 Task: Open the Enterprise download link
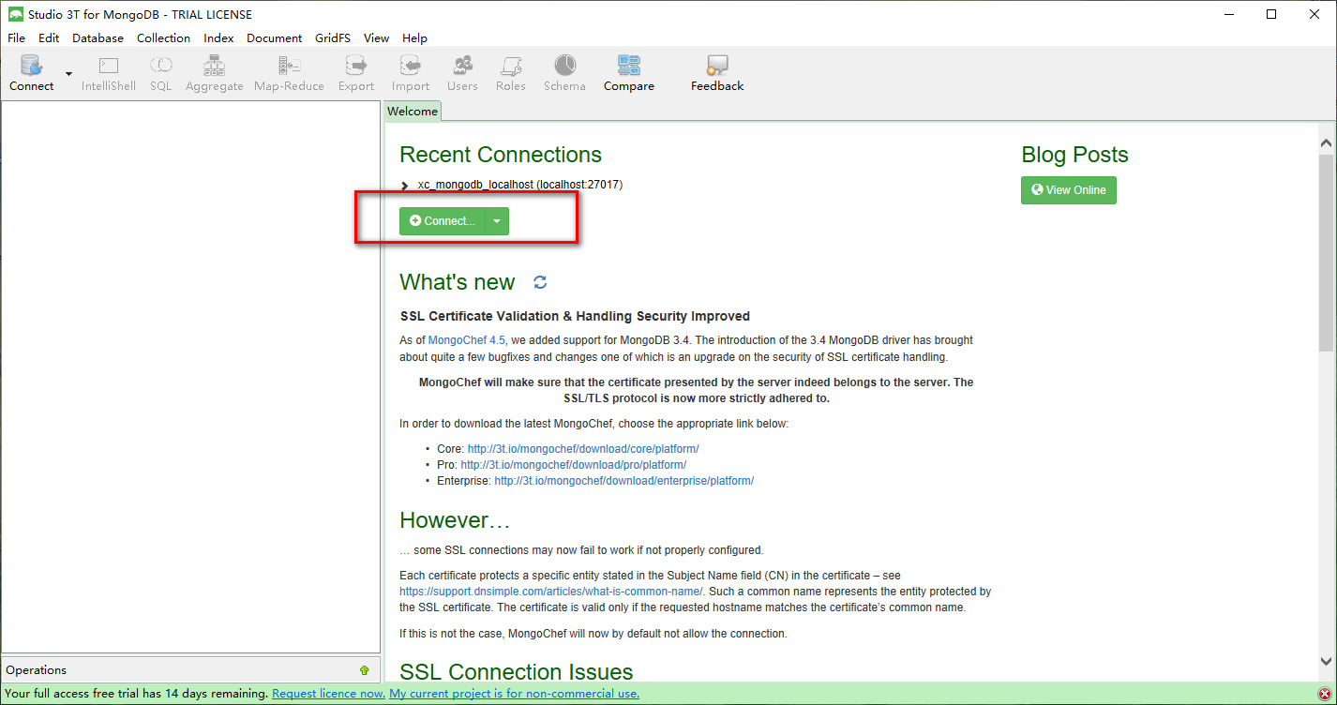click(624, 481)
